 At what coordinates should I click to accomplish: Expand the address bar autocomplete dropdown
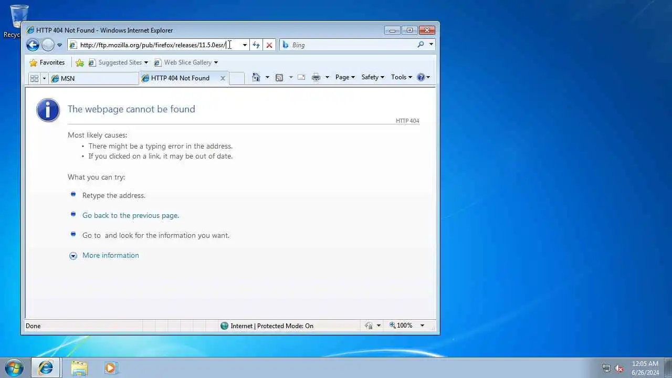(245, 45)
